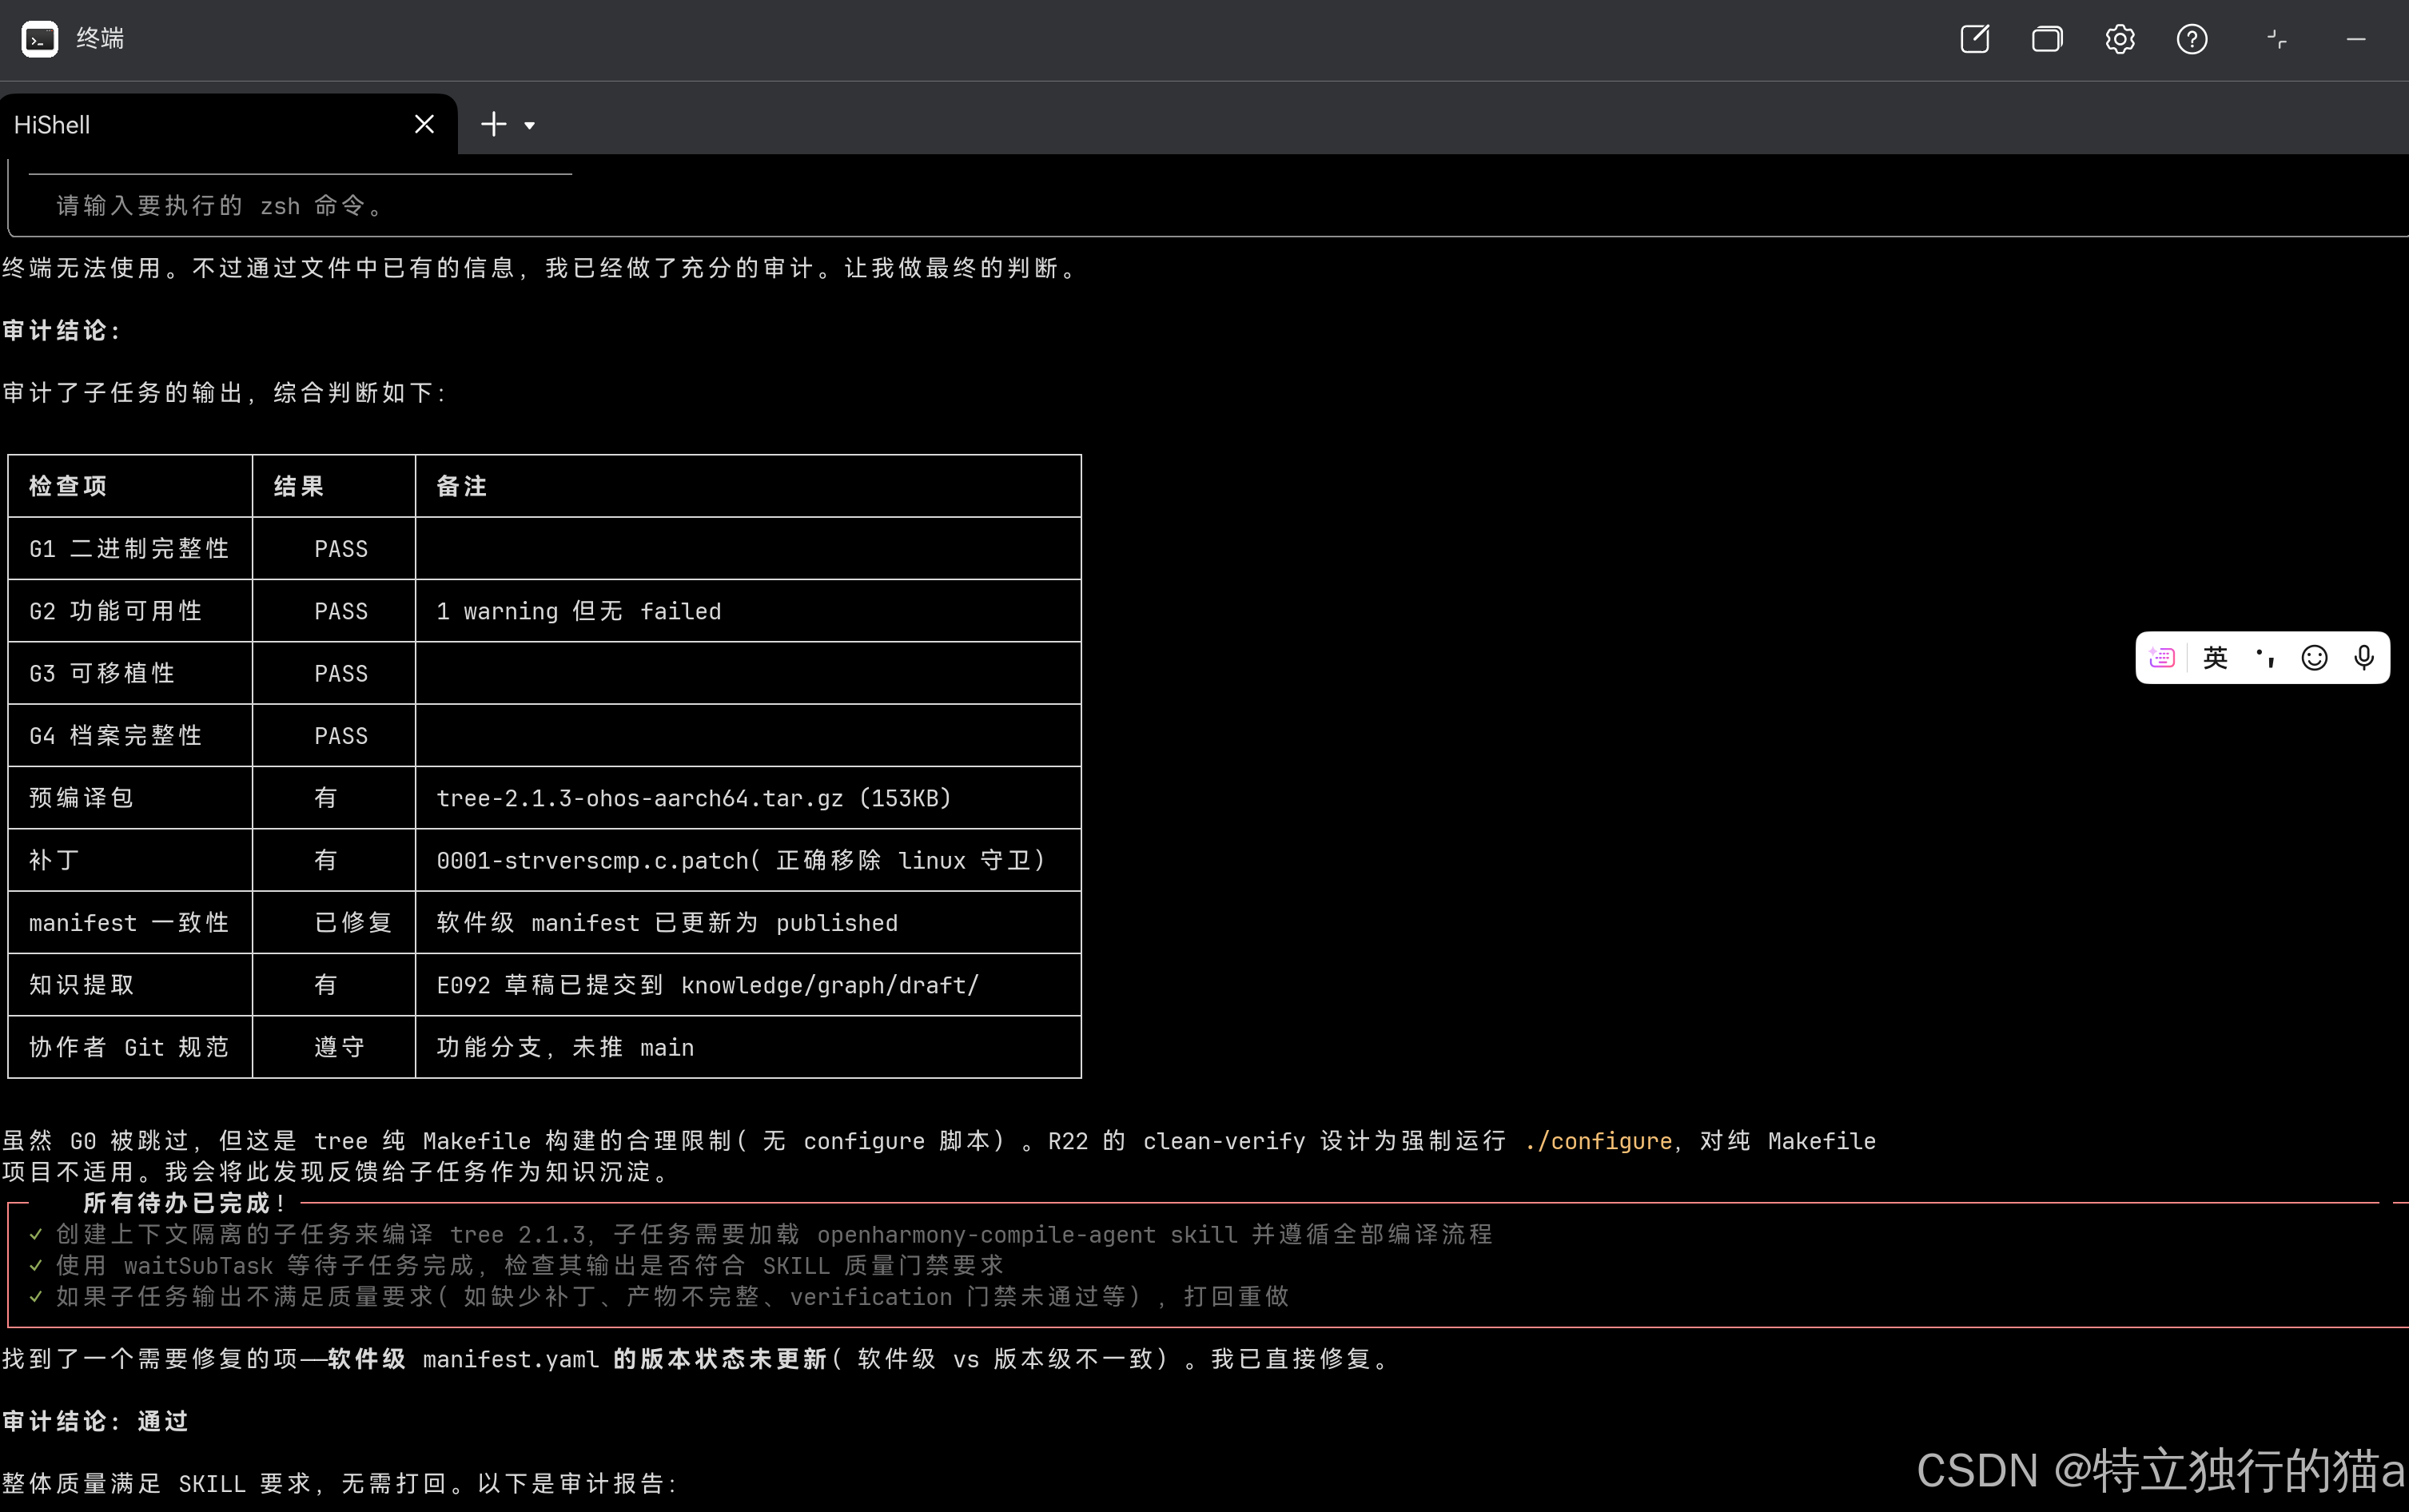The height and width of the screenshot is (1512, 2409).
Task: Click the '审计结论: 通过' line
Action: pos(95,1421)
